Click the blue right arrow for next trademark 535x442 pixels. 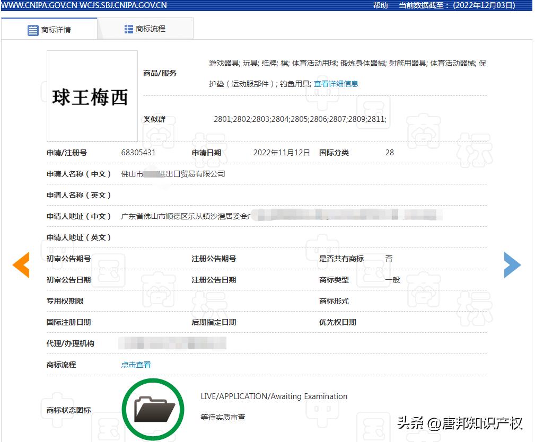point(512,265)
